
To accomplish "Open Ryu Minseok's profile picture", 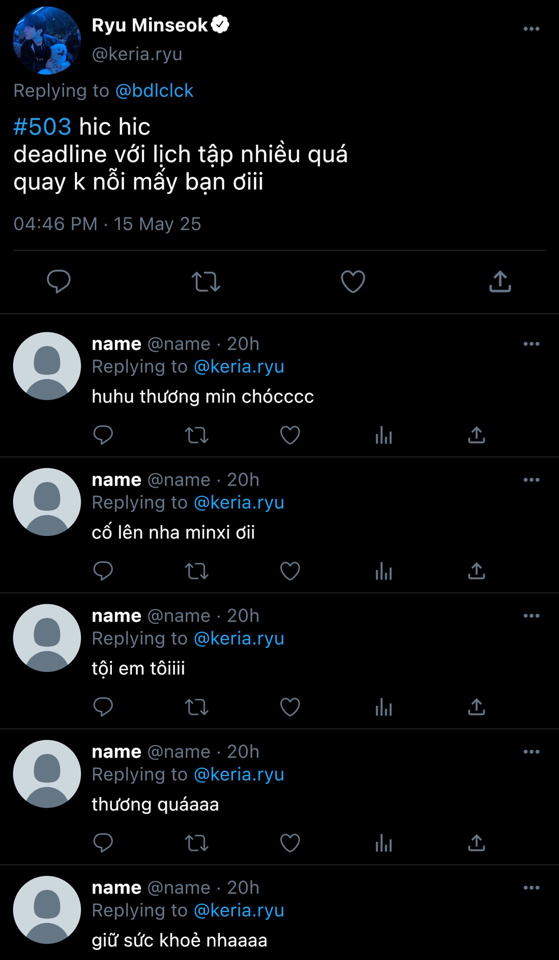I will pos(47,40).
